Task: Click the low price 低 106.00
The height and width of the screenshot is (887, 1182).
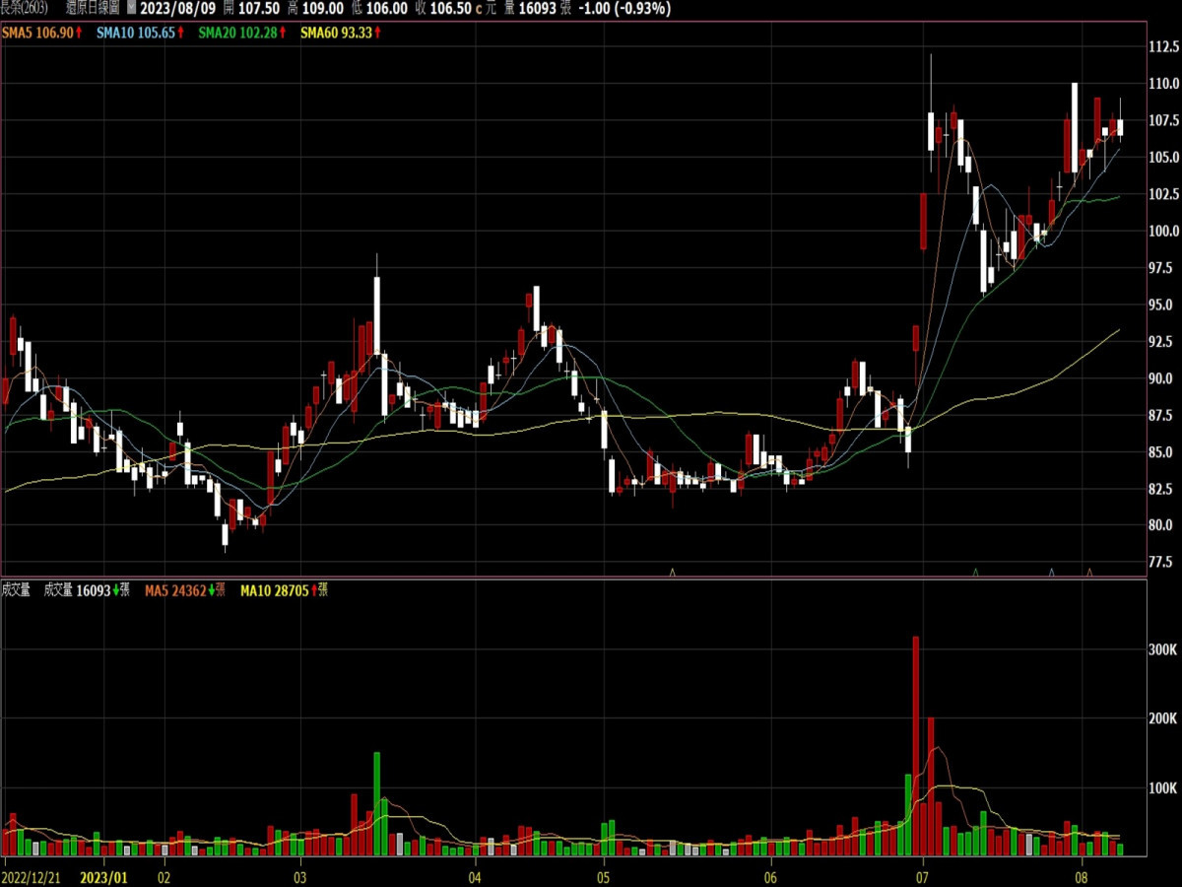Action: 378,8
